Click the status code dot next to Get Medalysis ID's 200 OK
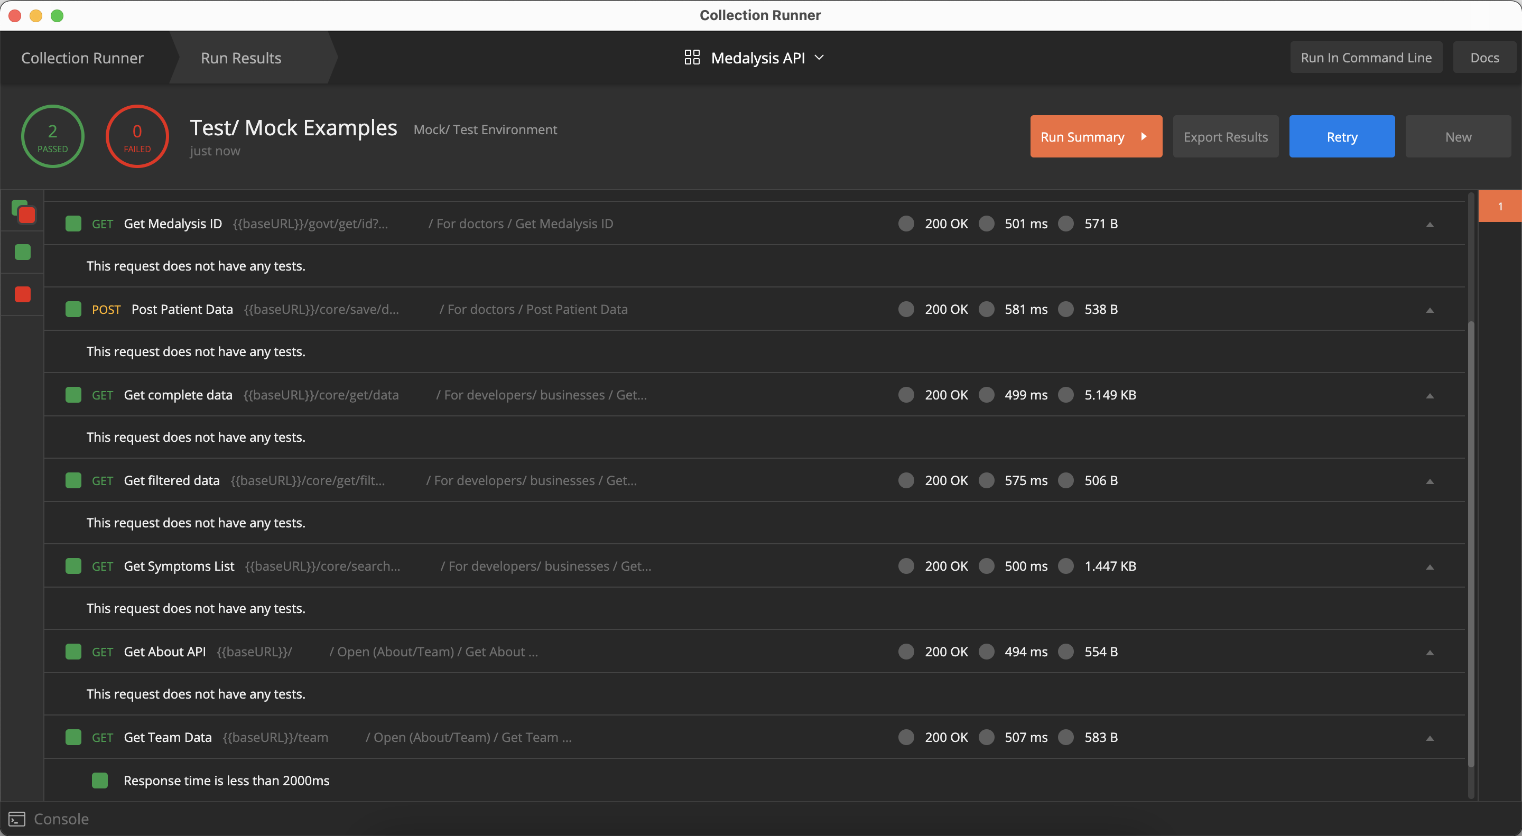This screenshot has height=836, width=1522. tap(906, 224)
